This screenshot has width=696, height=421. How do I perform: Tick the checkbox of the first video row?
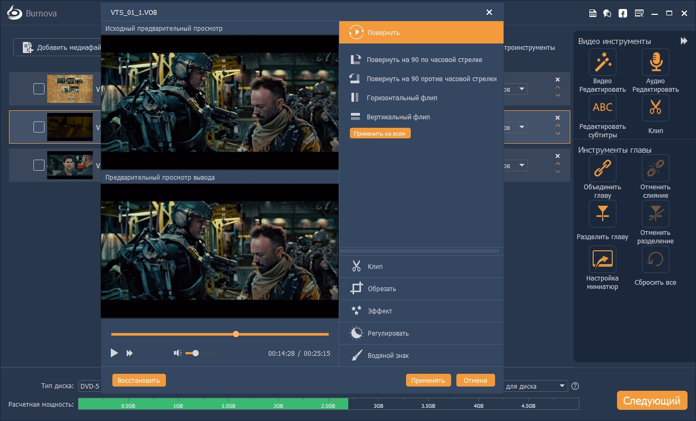click(x=39, y=89)
